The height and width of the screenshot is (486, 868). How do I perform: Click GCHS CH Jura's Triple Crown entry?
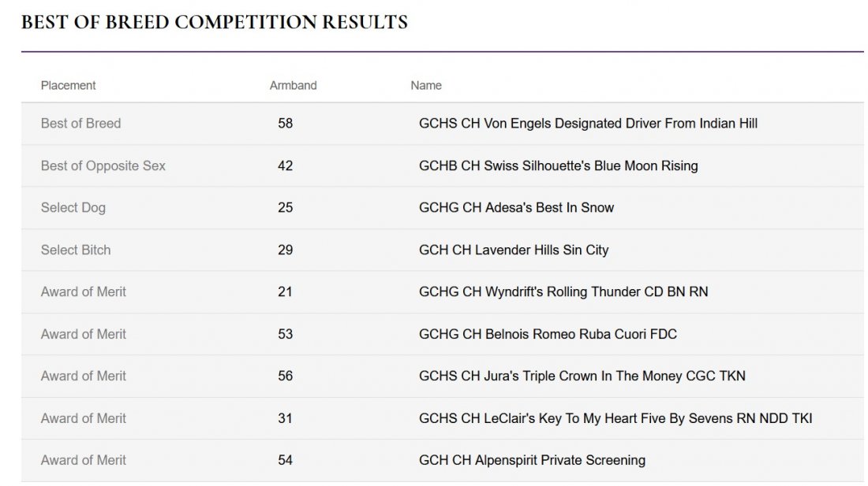click(x=582, y=376)
